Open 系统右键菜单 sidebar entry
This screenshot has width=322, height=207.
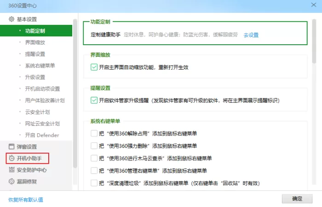(40, 65)
